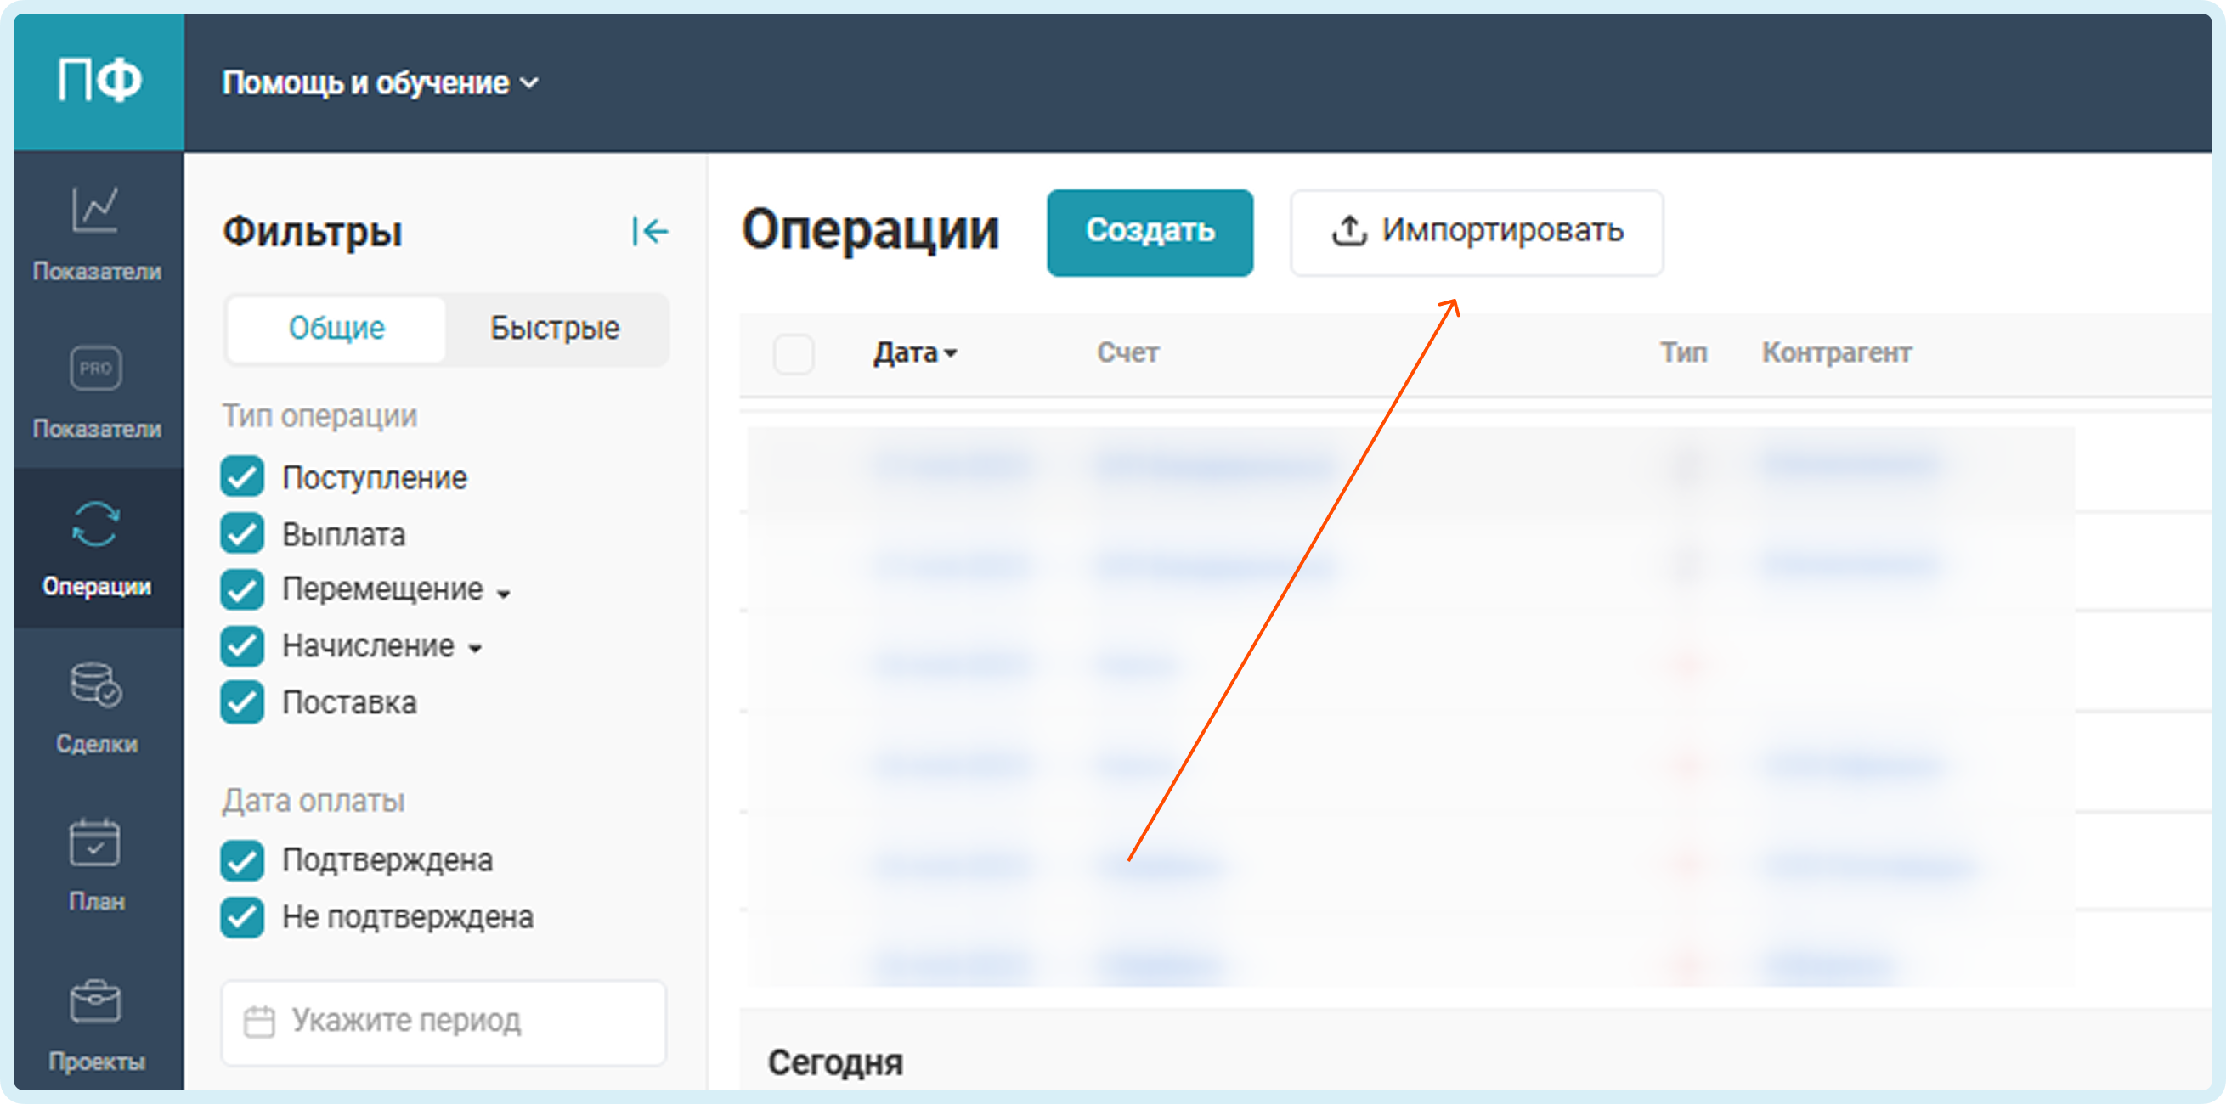Click the Укажите период date field
2226x1104 pixels.
444,1021
